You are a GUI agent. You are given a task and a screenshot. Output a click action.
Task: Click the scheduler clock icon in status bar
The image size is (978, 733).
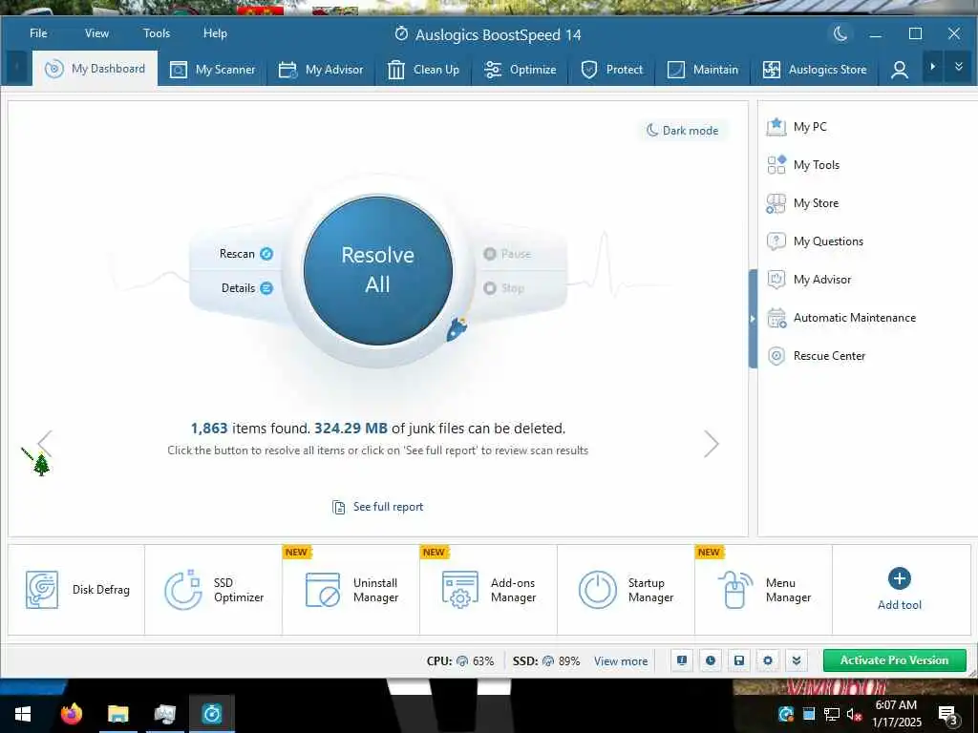coord(711,660)
